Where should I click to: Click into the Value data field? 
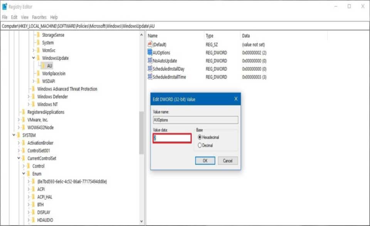[172, 138]
